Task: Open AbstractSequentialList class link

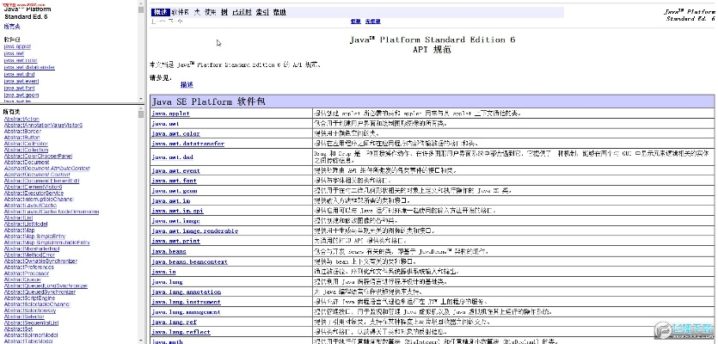Action: 32,322
